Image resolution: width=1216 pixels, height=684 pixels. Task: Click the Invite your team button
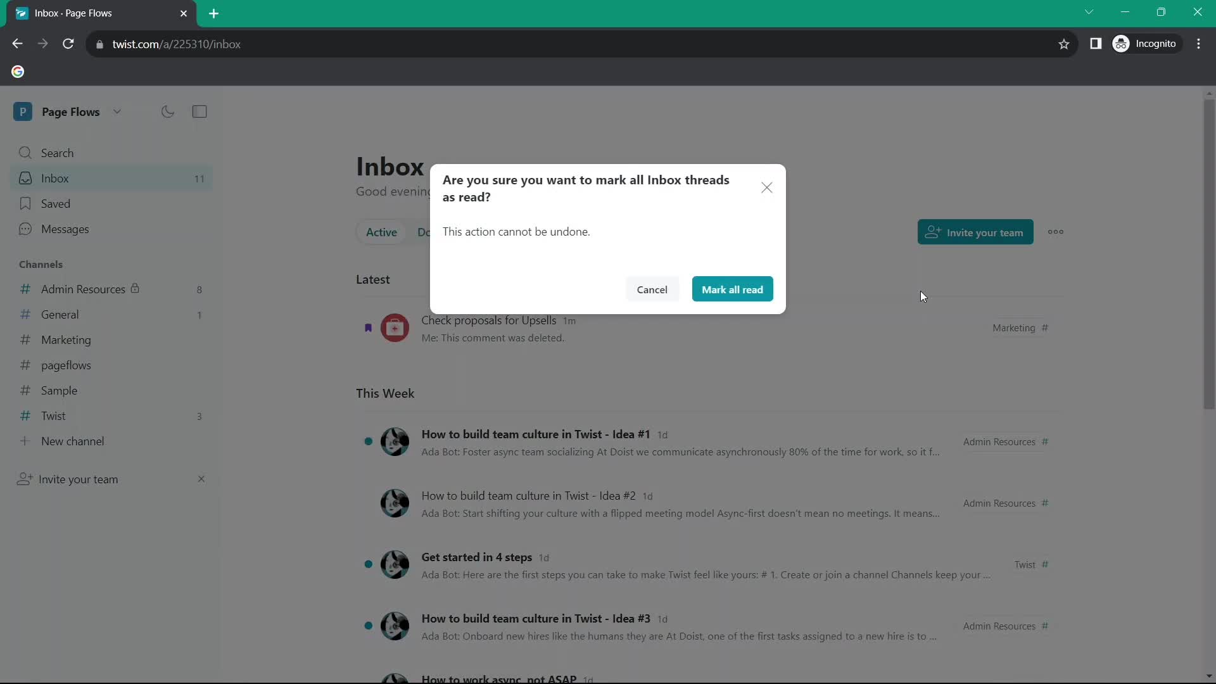tap(975, 232)
